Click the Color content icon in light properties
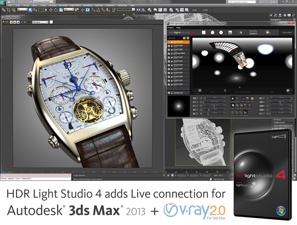 pyautogui.click(x=232, y=98)
